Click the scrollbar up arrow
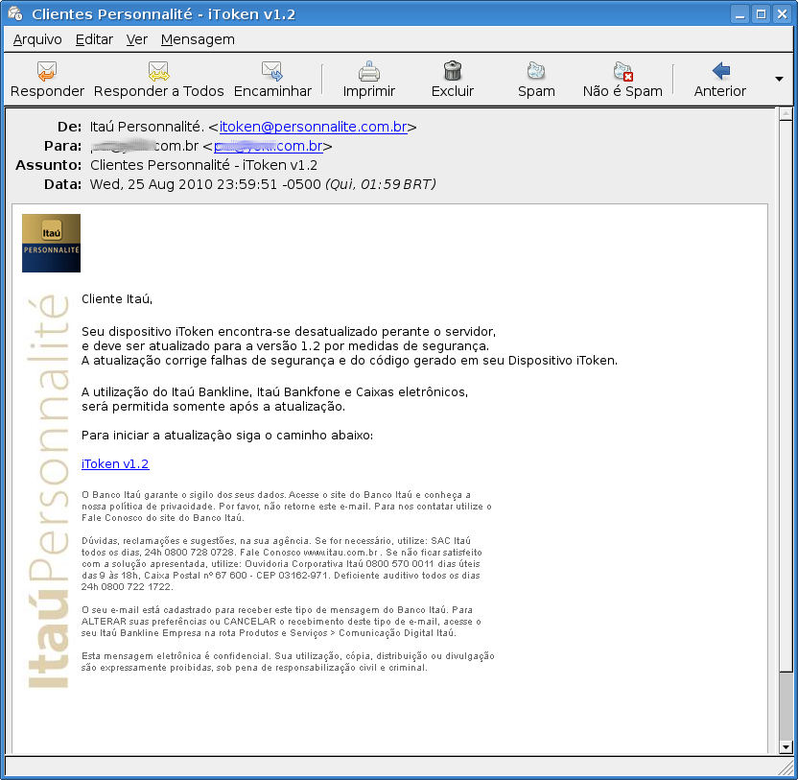This screenshot has height=780, width=798. (x=786, y=113)
